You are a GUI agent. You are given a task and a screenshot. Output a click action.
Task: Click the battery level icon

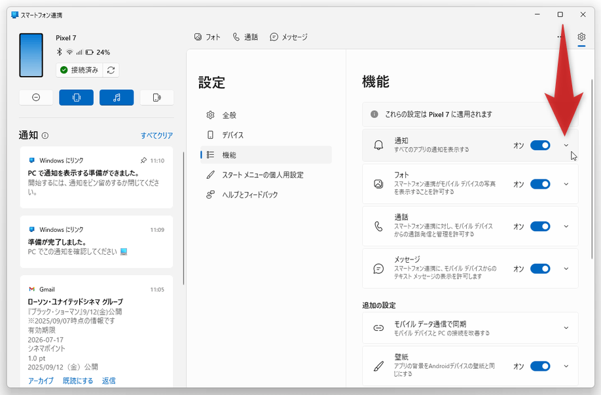(x=89, y=52)
